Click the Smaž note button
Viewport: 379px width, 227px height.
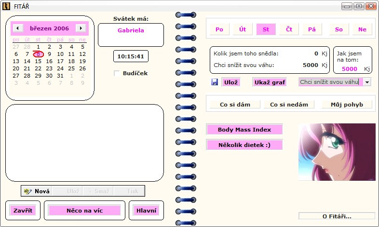click(x=98, y=191)
